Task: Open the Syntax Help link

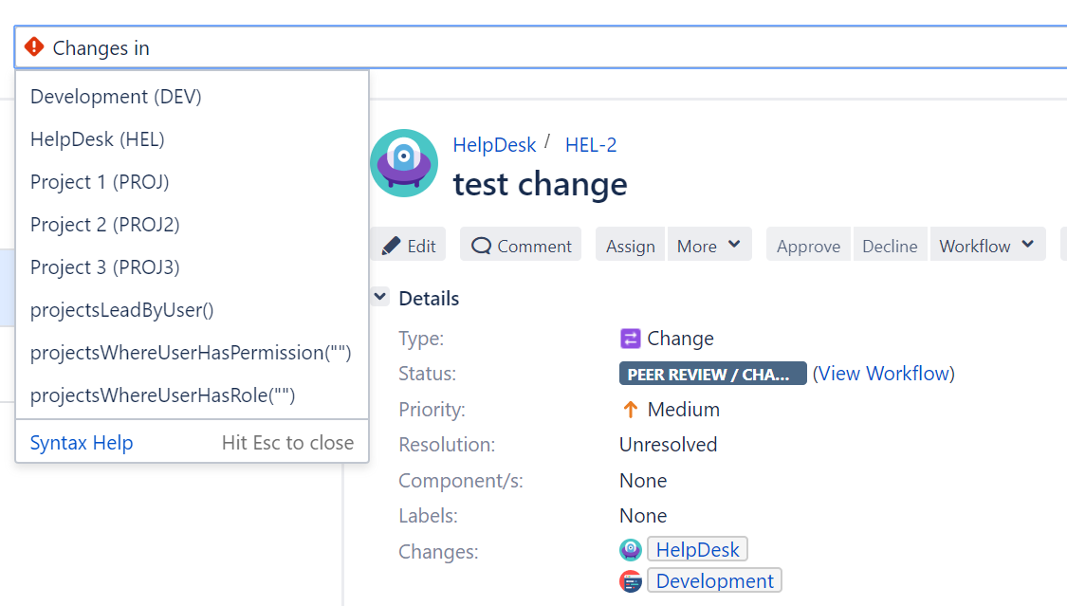Action: tap(82, 443)
